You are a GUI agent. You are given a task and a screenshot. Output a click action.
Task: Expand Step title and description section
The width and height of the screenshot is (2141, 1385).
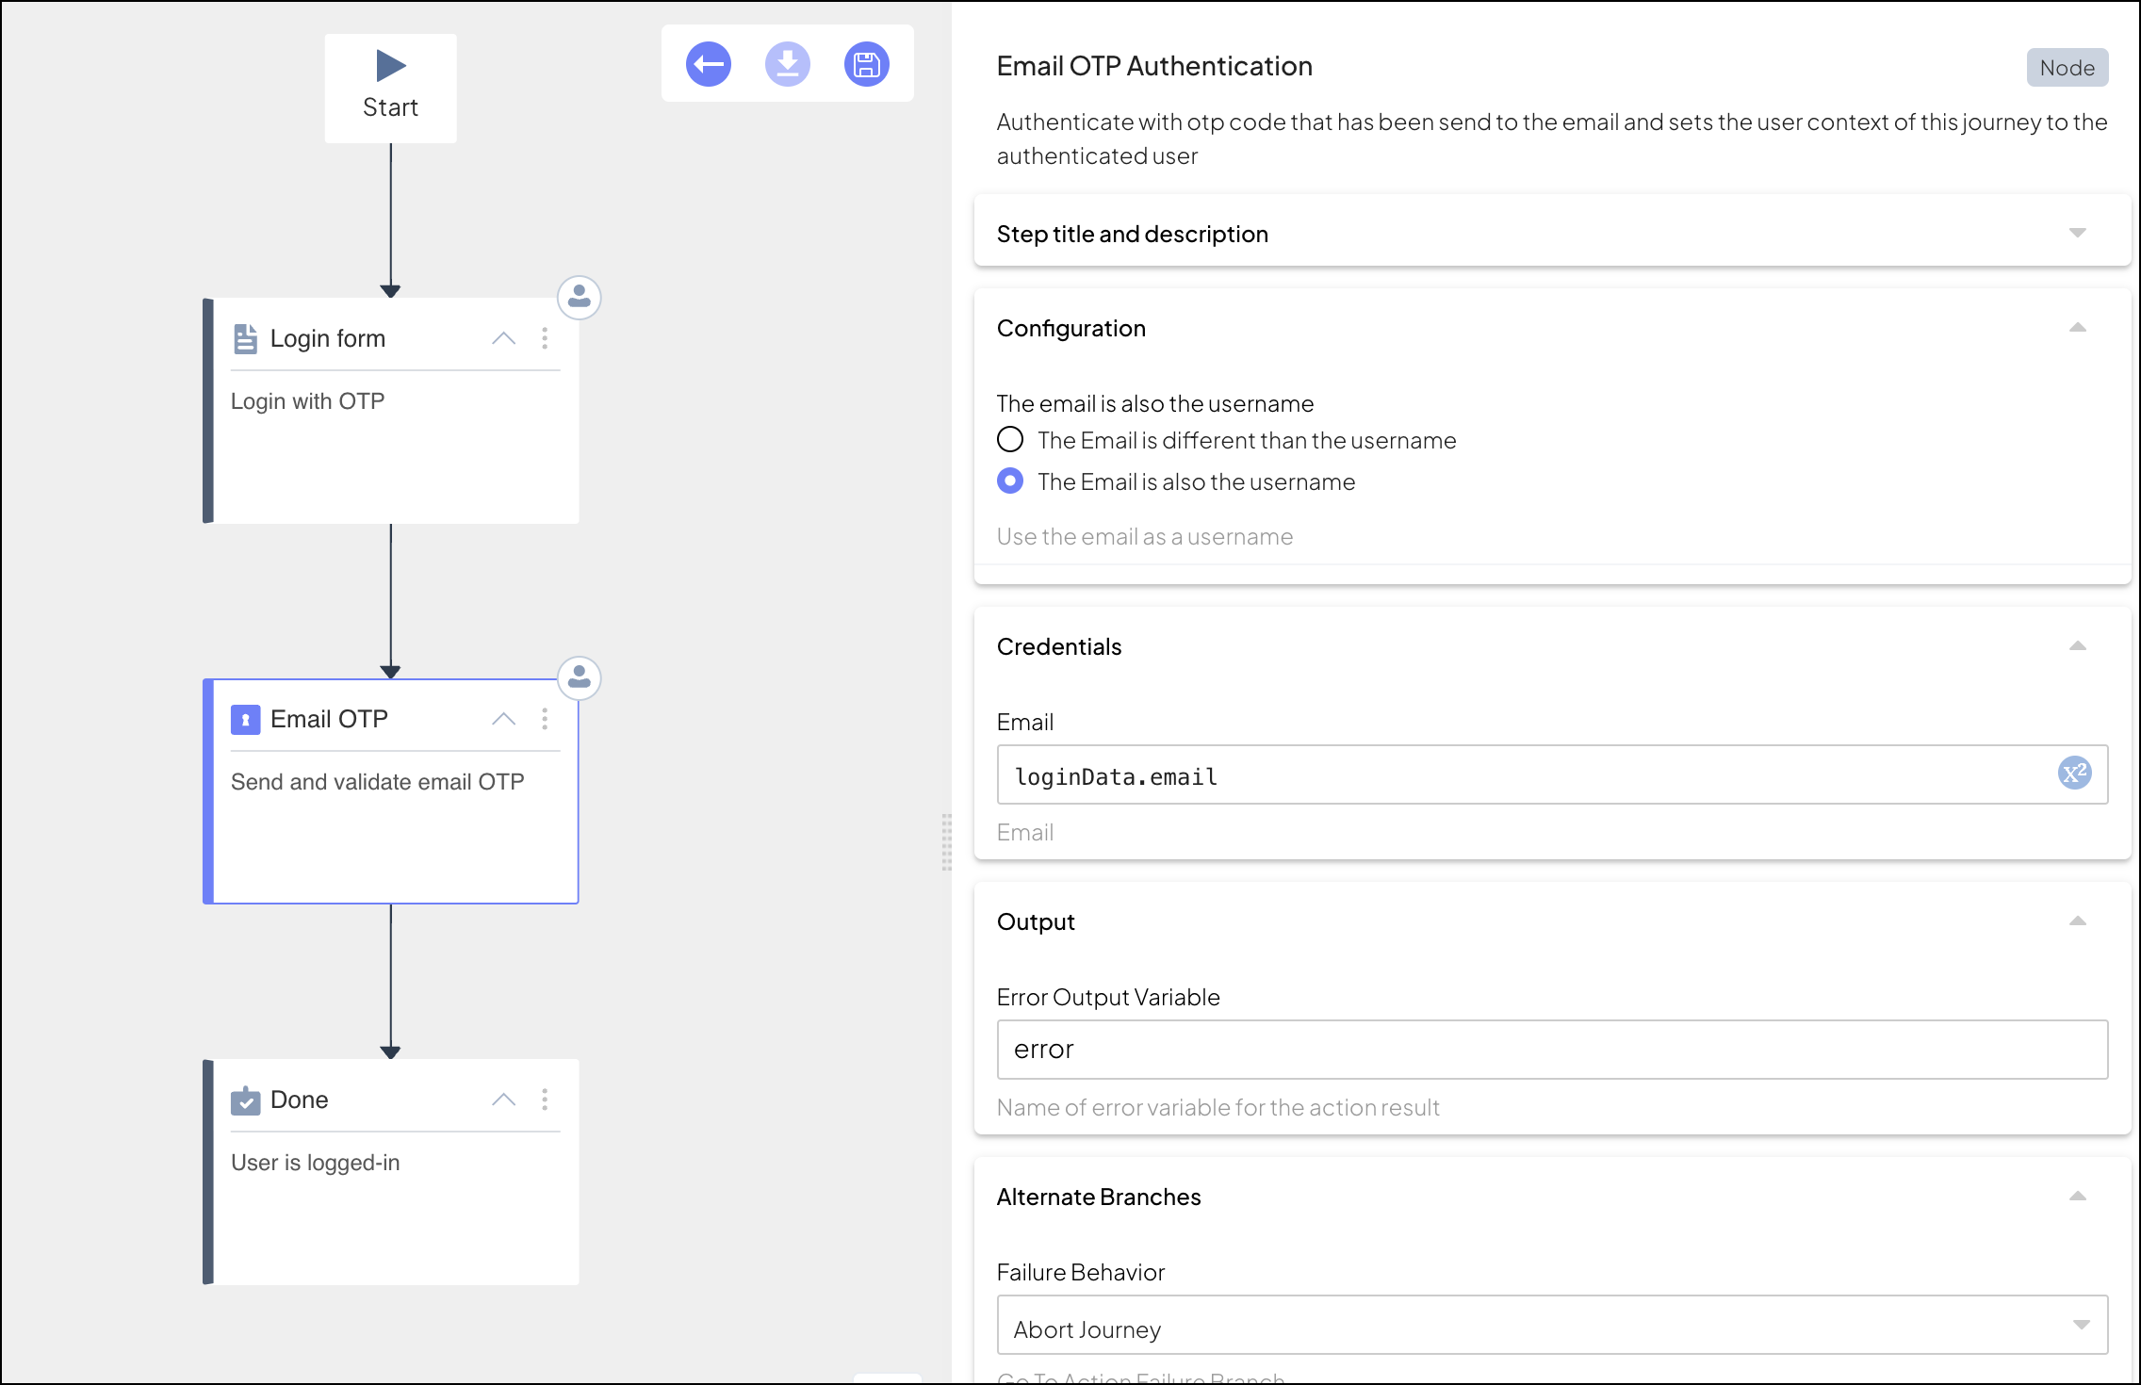tap(2077, 234)
